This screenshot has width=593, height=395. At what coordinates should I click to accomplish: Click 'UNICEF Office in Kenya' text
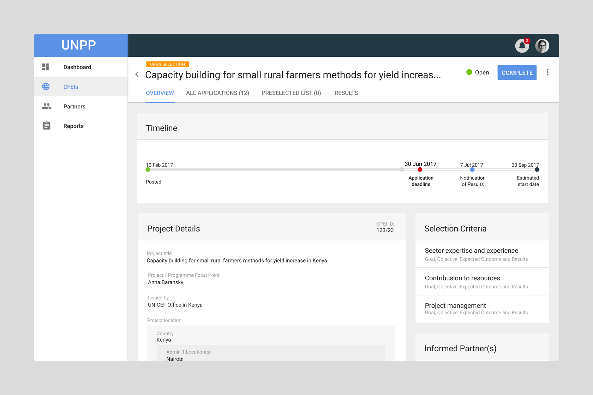click(175, 305)
